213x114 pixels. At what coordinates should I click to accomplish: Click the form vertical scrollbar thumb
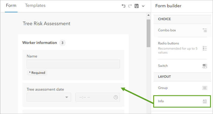tap(148, 33)
